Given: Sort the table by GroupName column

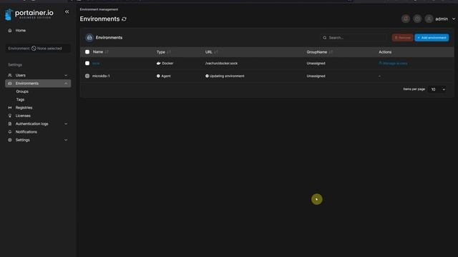Looking at the screenshot, I should (x=320, y=52).
